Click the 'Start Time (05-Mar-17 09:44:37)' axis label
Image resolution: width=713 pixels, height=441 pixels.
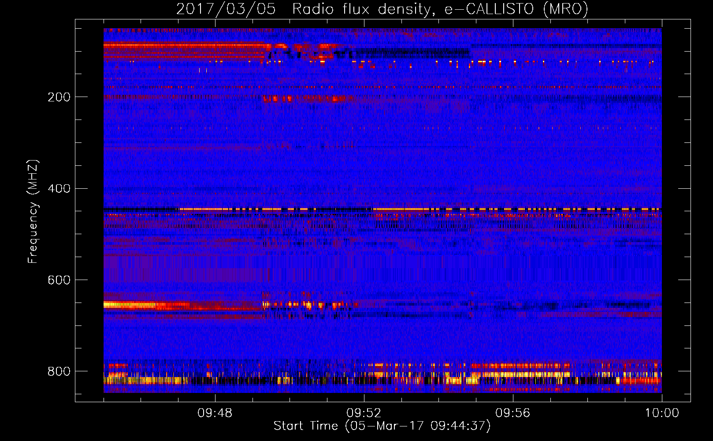click(382, 426)
